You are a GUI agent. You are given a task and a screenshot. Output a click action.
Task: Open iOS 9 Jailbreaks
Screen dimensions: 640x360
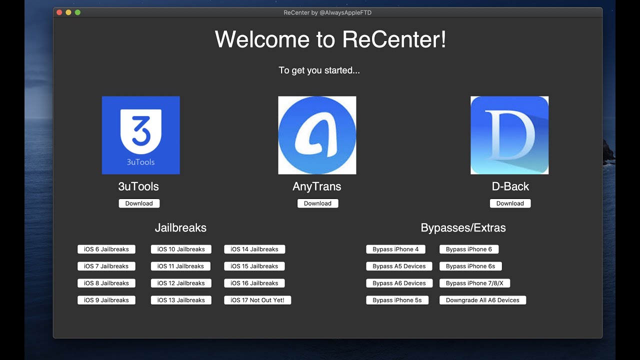click(x=106, y=300)
